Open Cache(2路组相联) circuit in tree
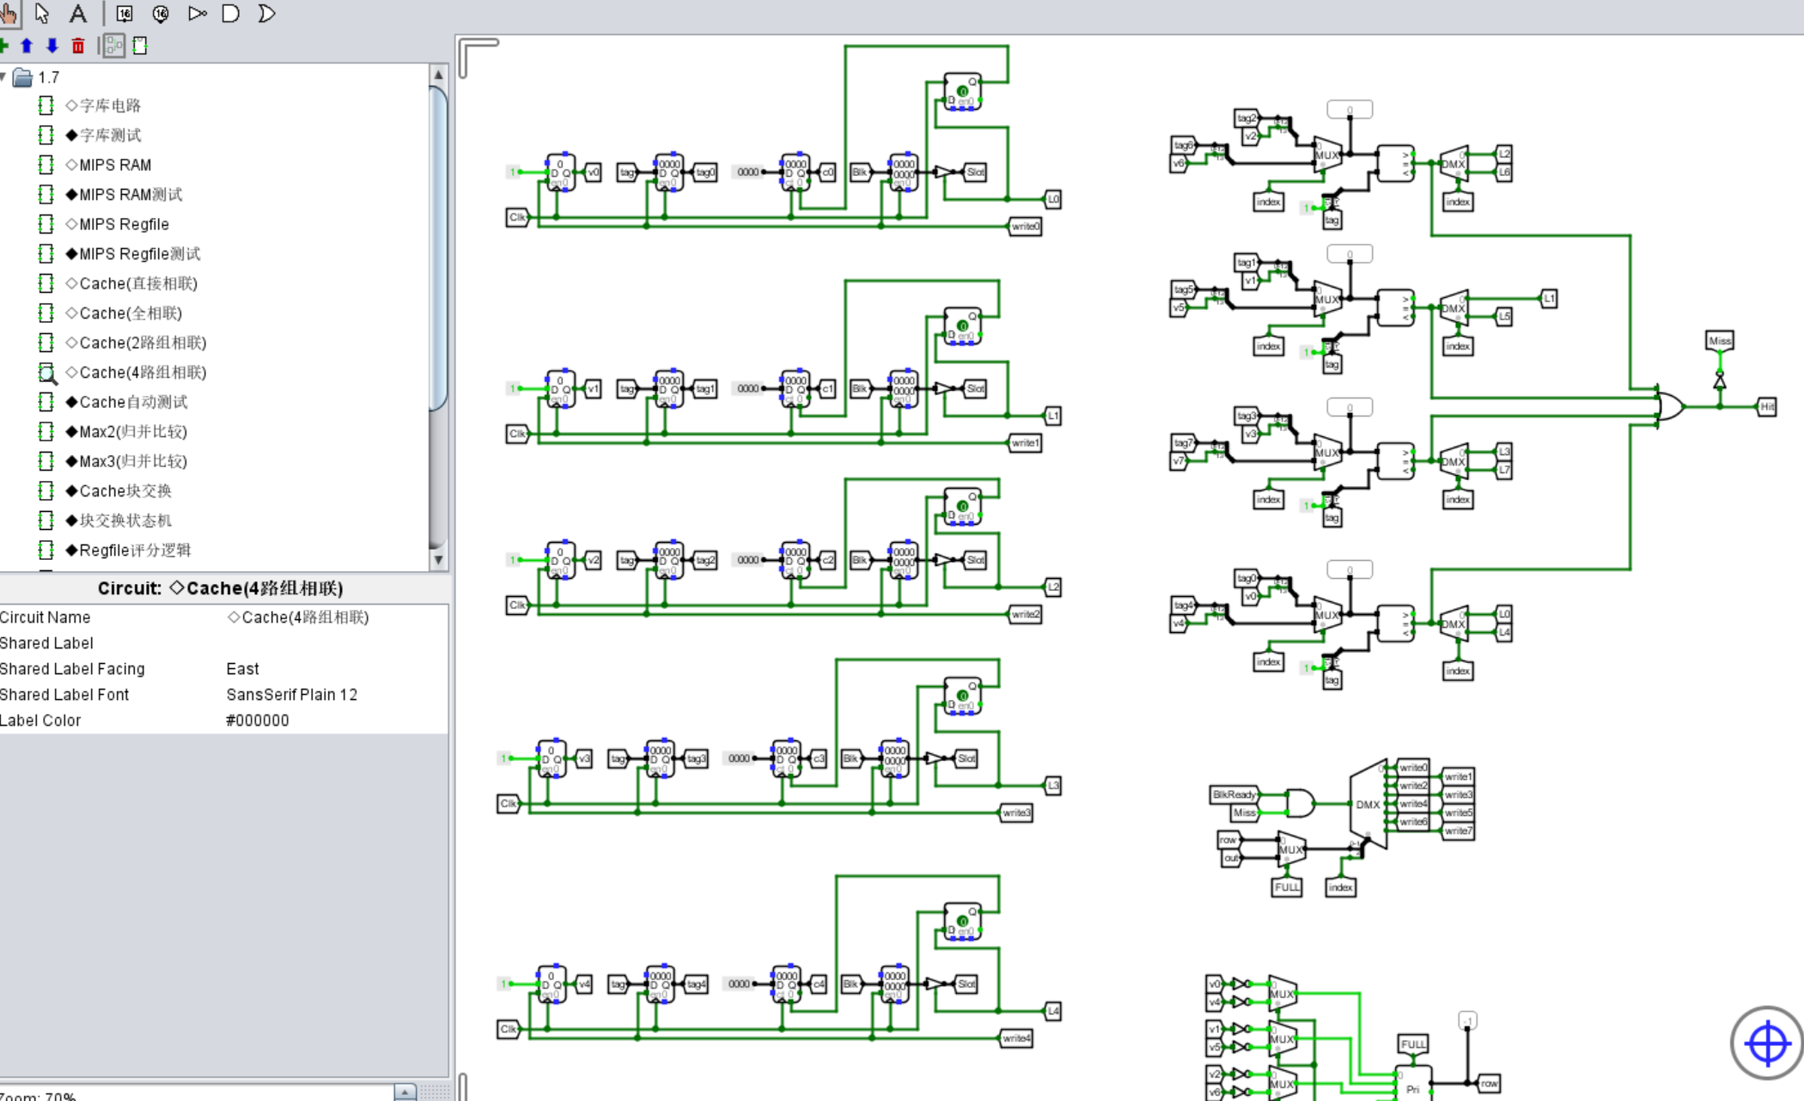The height and width of the screenshot is (1101, 1804). (142, 343)
